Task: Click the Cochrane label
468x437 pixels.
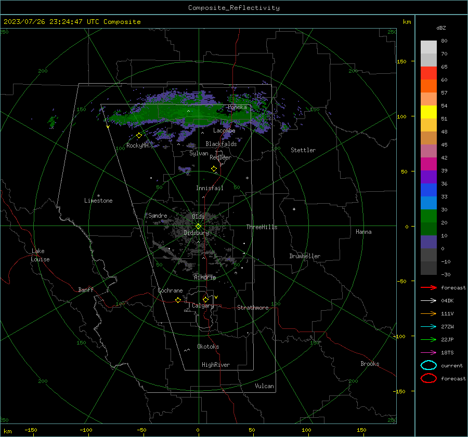Action: coord(170,290)
